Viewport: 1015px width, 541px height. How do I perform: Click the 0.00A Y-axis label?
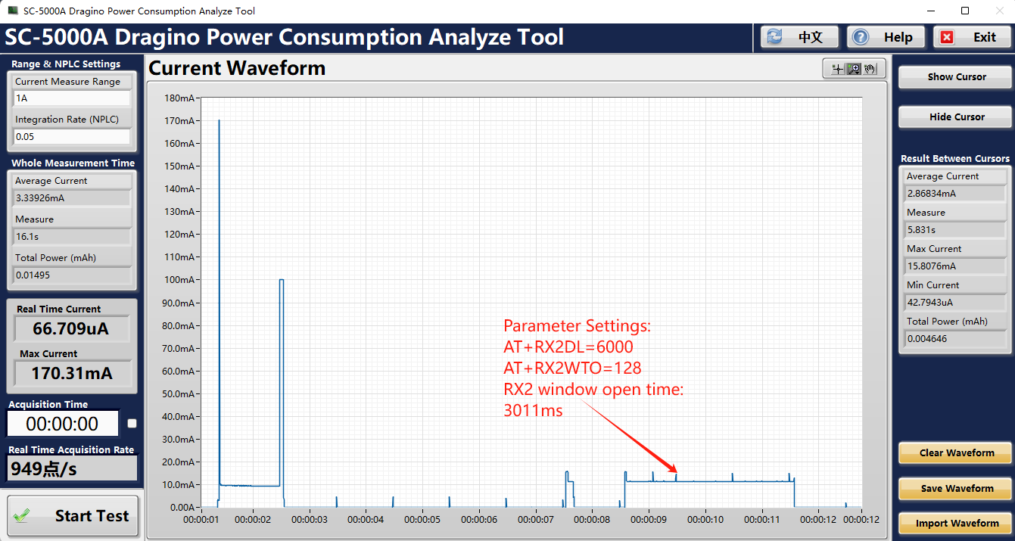(182, 508)
